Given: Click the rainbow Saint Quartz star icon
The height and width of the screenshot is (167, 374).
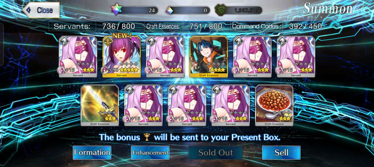Looking at the screenshot, I should (x=116, y=10).
